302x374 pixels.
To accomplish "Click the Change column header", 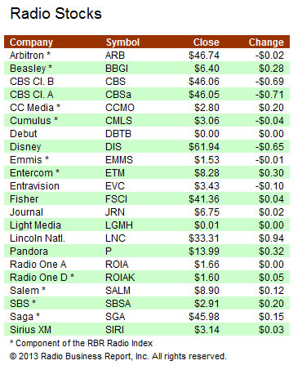I will pyautogui.click(x=266, y=42).
